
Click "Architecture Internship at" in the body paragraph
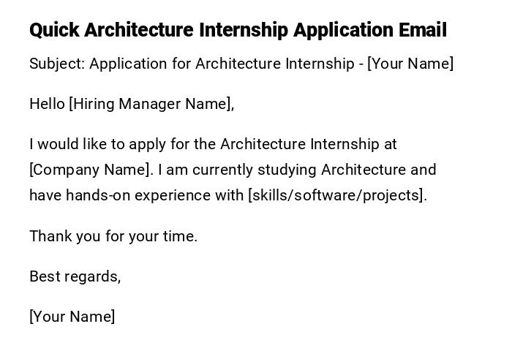308,144
